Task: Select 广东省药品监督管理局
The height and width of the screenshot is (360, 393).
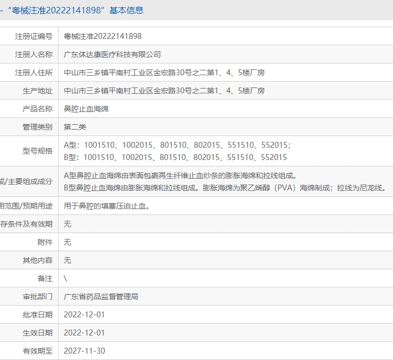Action: tap(101, 297)
